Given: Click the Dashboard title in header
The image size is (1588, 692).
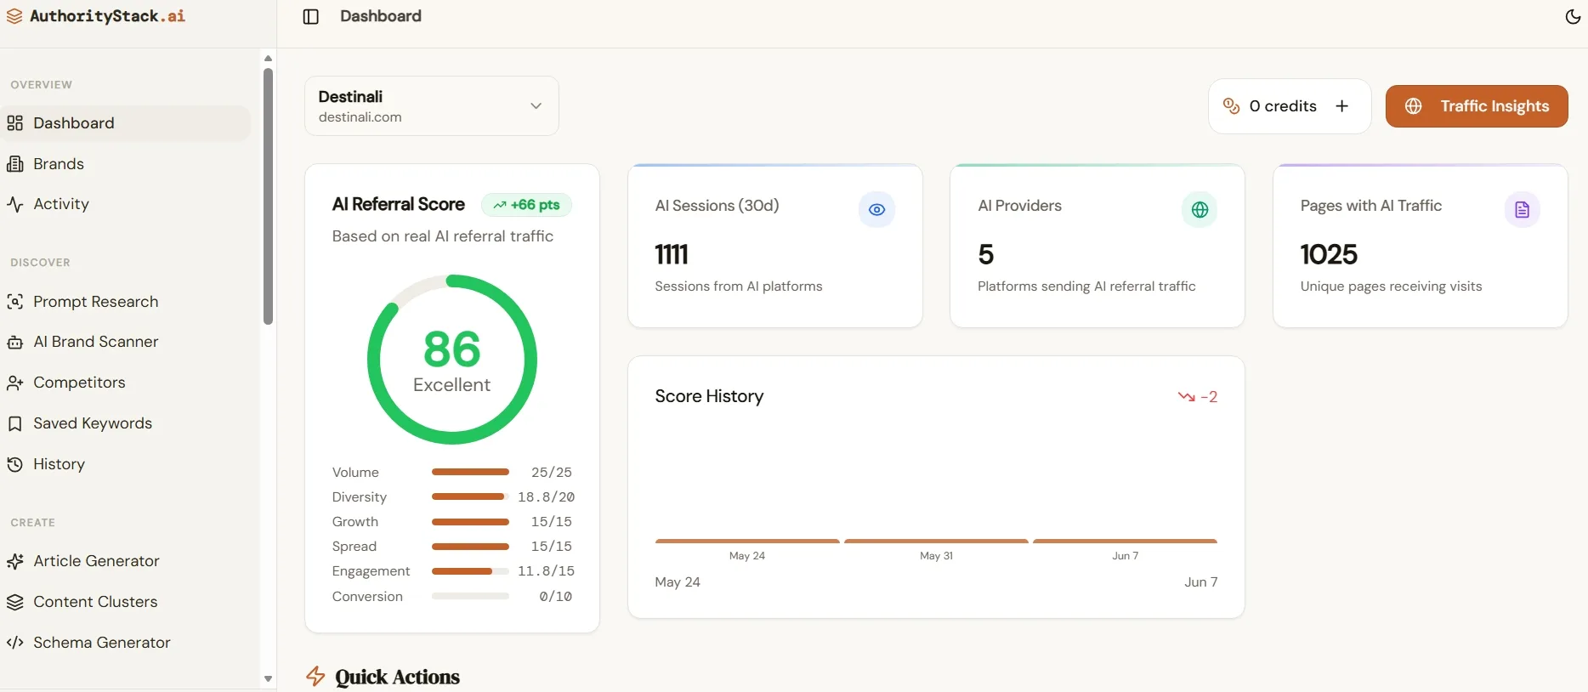Looking at the screenshot, I should click(381, 16).
